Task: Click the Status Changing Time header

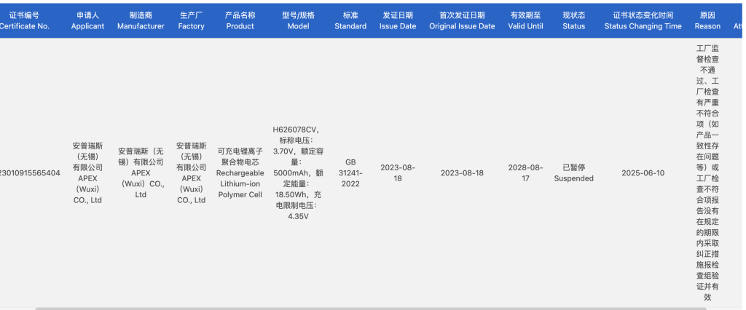Action: pyautogui.click(x=643, y=20)
